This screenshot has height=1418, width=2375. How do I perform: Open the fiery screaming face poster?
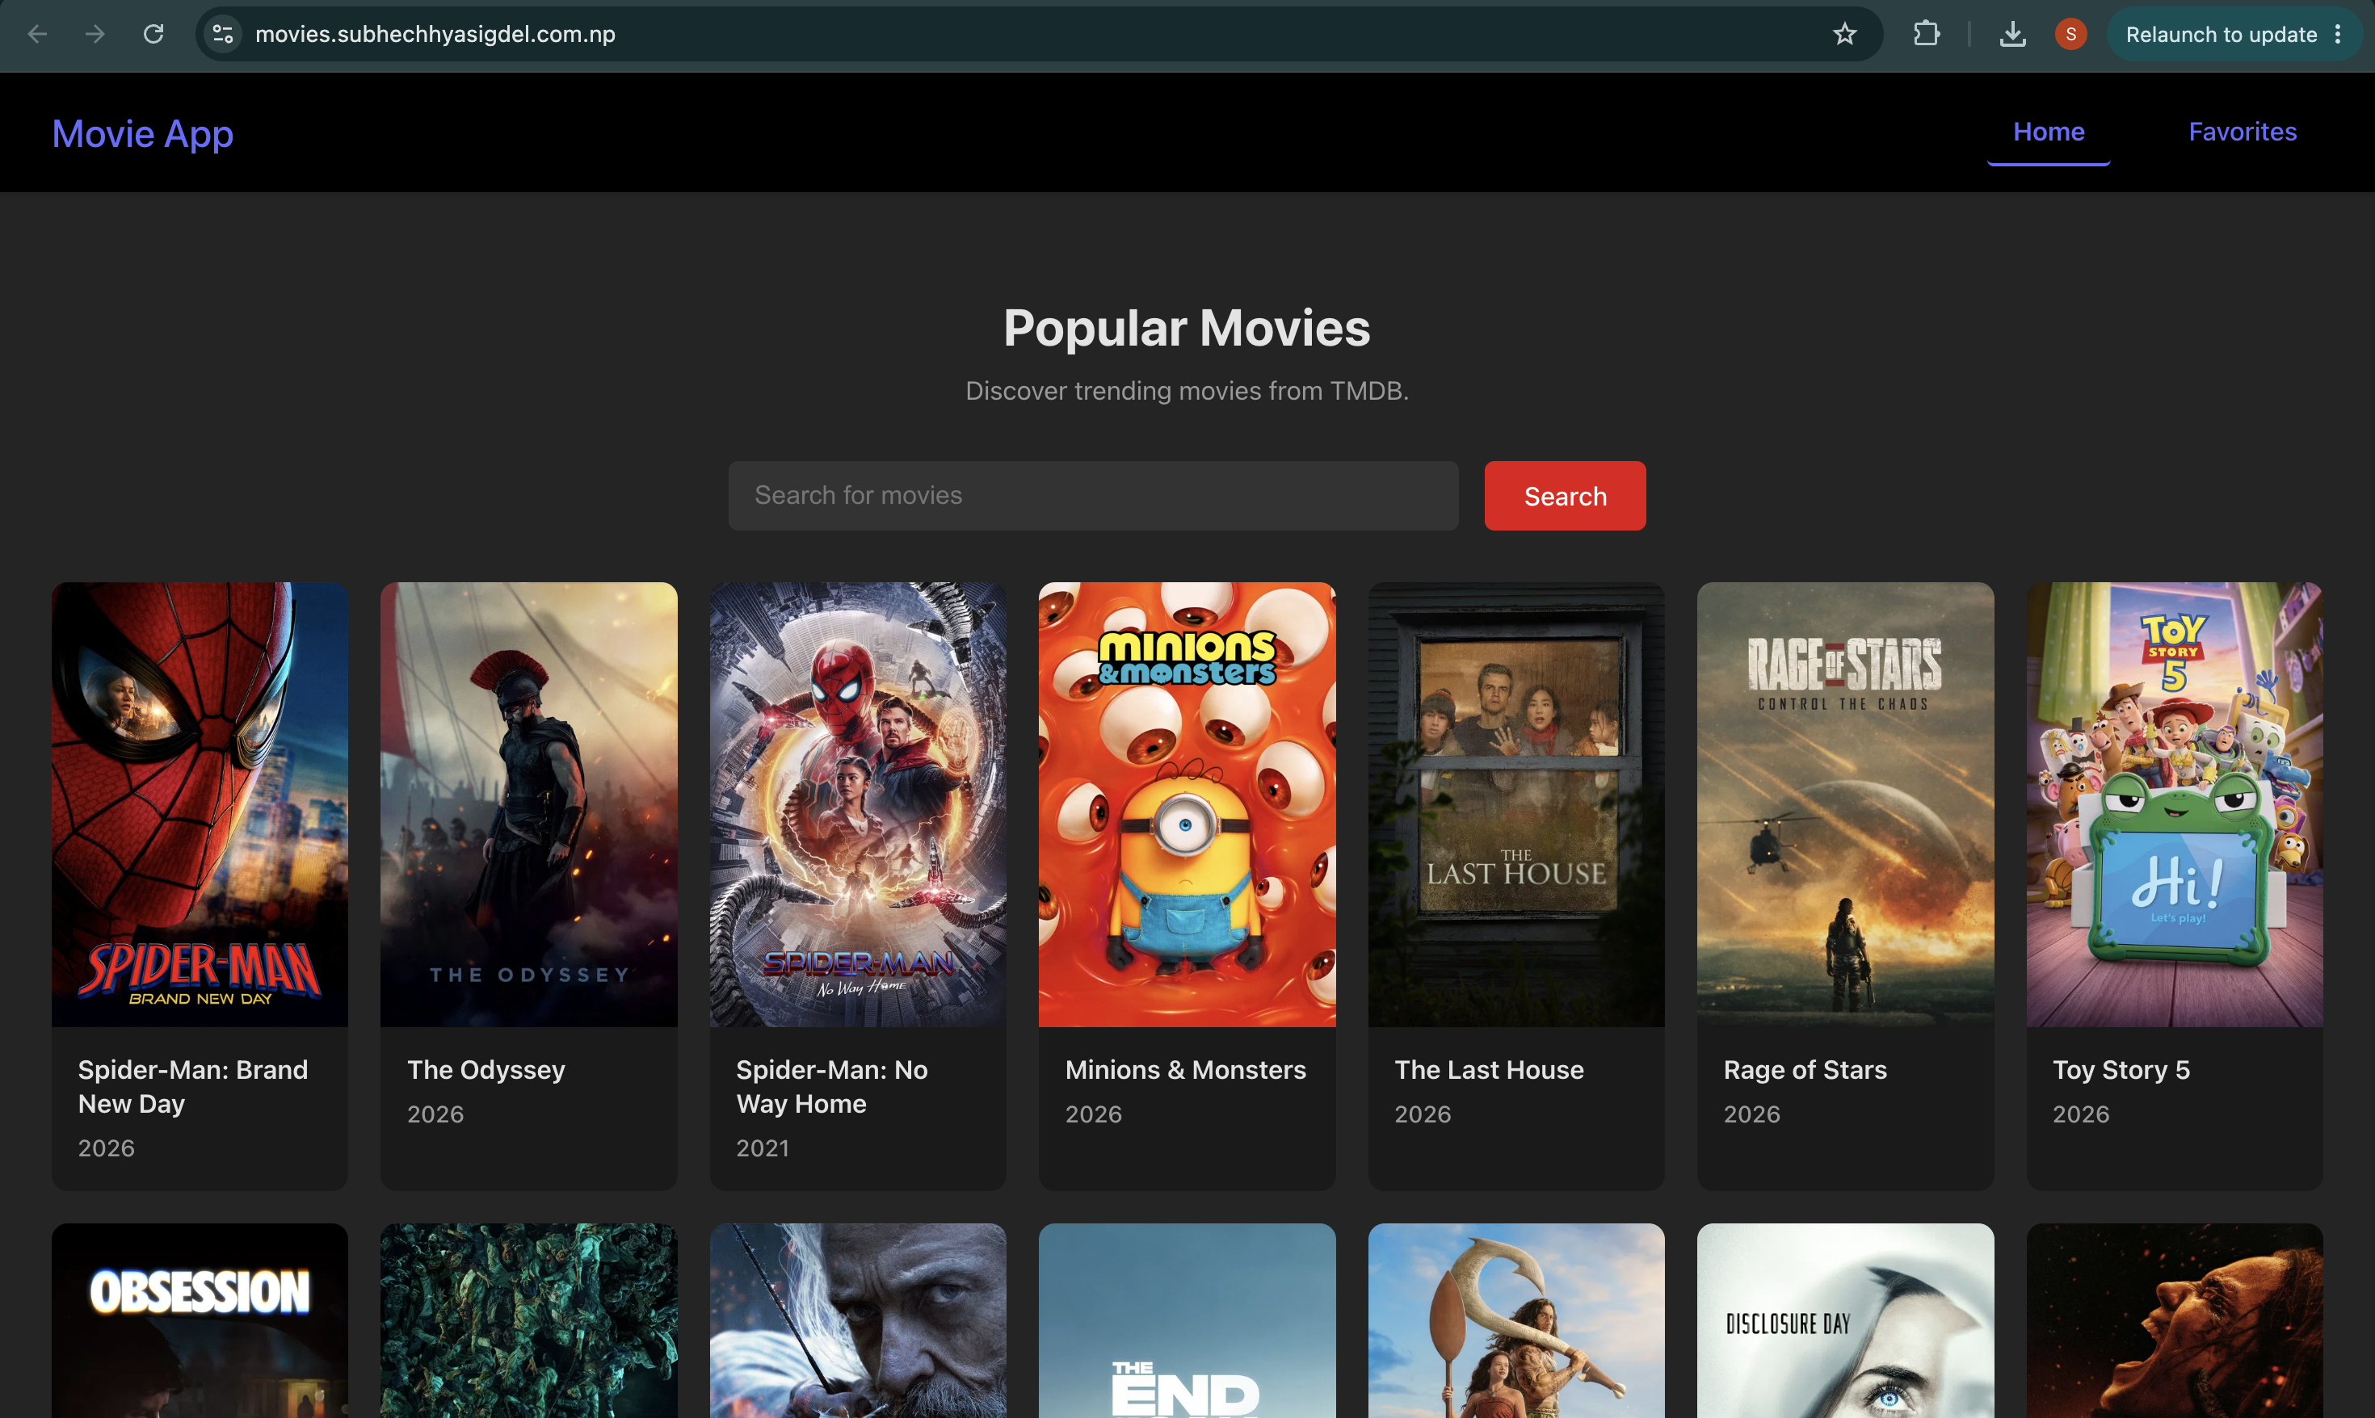2175,1320
